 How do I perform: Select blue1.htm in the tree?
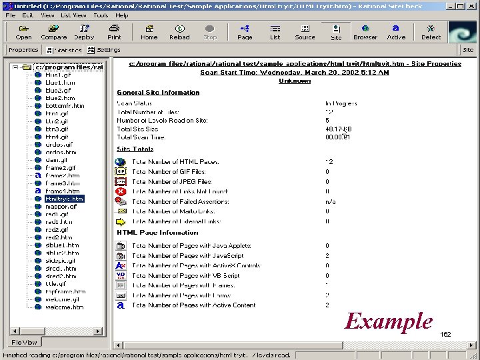[60, 83]
